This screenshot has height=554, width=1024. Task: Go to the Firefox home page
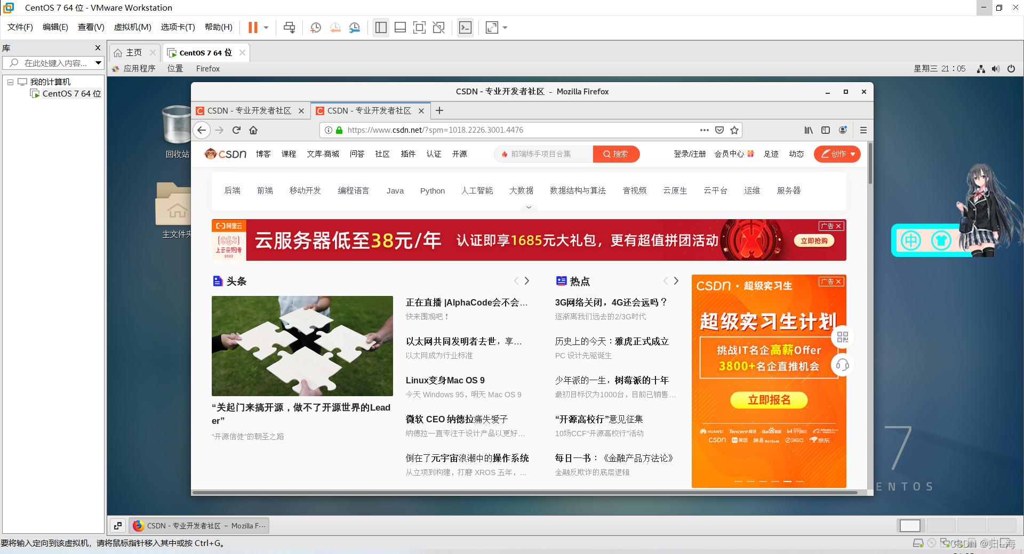253,130
